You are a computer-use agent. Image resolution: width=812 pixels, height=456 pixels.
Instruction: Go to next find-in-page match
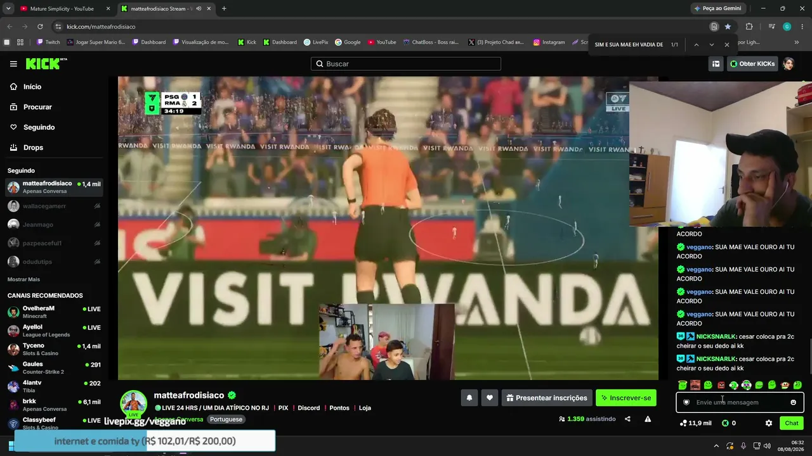(711, 45)
